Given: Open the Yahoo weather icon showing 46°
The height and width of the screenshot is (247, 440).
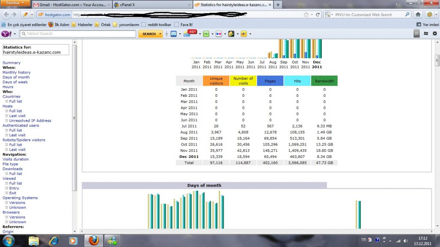Looking at the screenshot, I should [190, 33].
